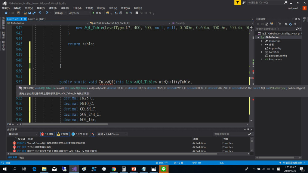
Task: Close the Form1.cs* tab
Action: [x=25, y=19]
